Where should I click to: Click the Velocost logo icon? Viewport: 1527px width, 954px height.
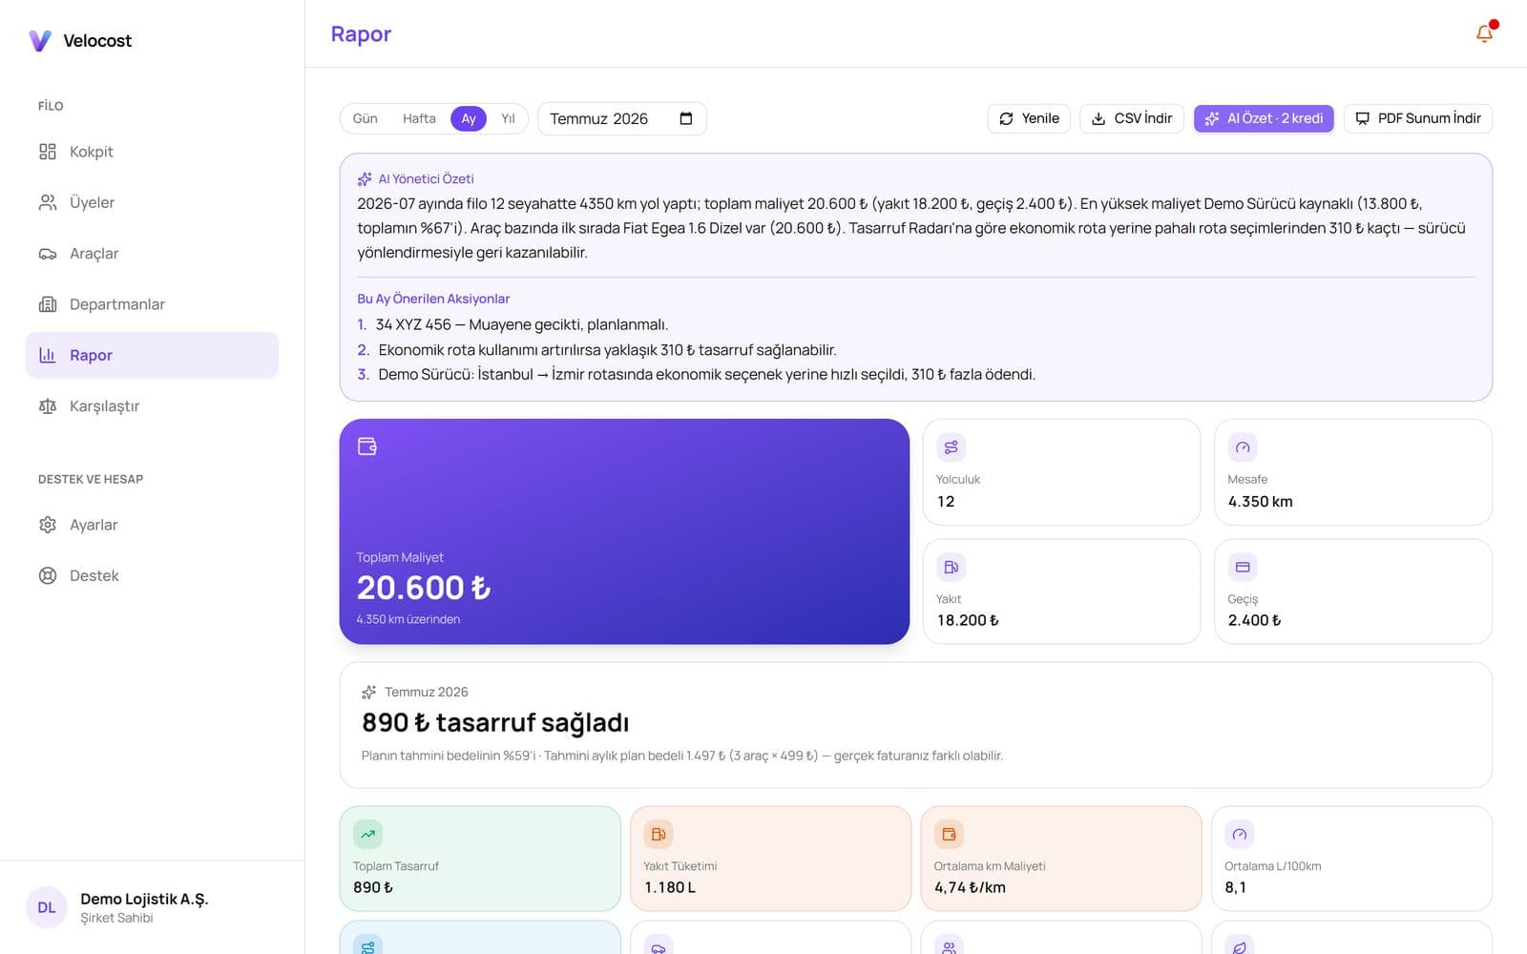[x=39, y=40]
